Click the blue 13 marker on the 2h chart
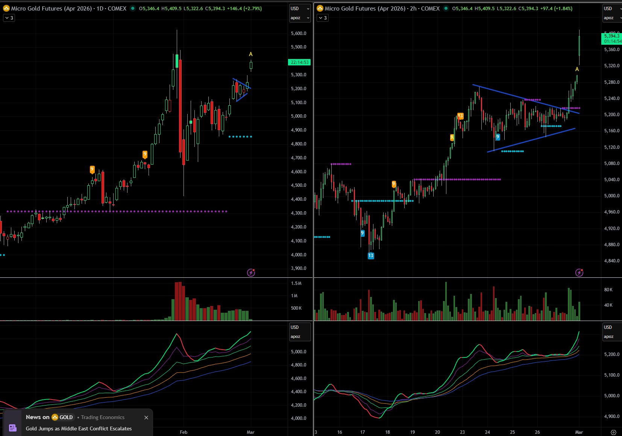This screenshot has height=436, width=622. pyautogui.click(x=371, y=256)
